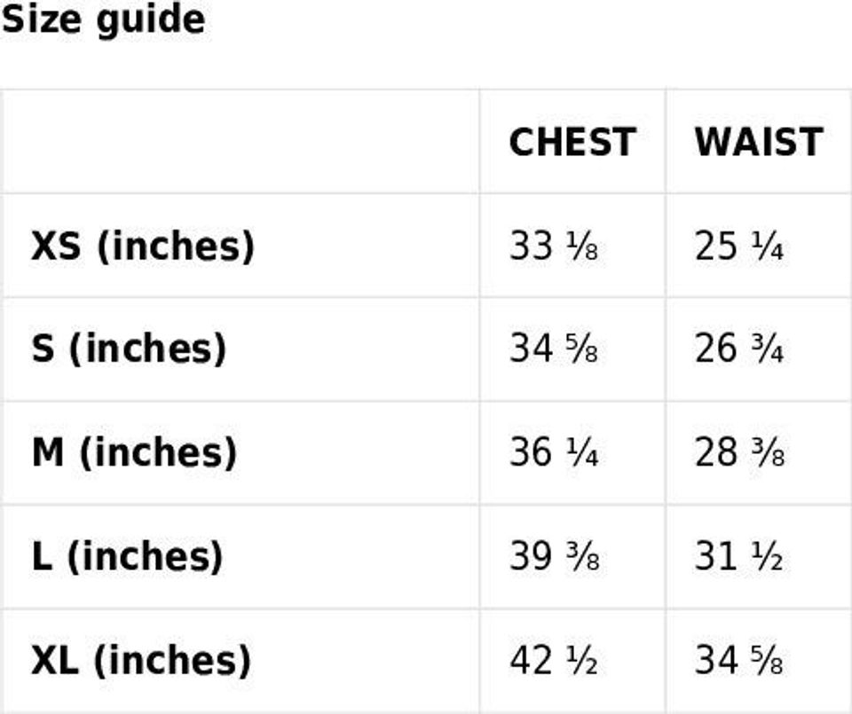Select L waist value 31 ½
This screenshot has width=852, height=714.
[x=739, y=556]
